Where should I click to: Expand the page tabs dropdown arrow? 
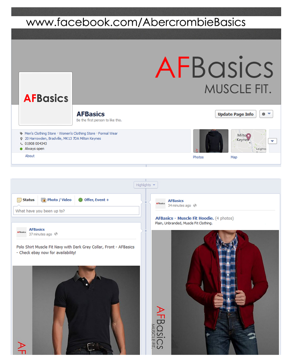(272, 141)
